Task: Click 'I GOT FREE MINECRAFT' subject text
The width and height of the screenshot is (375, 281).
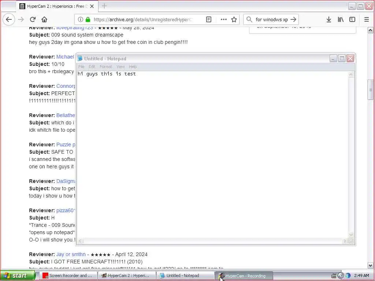Action: (97, 262)
